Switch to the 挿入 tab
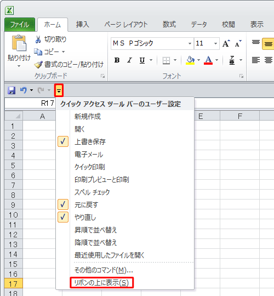The image size is (274, 296). coord(82,25)
